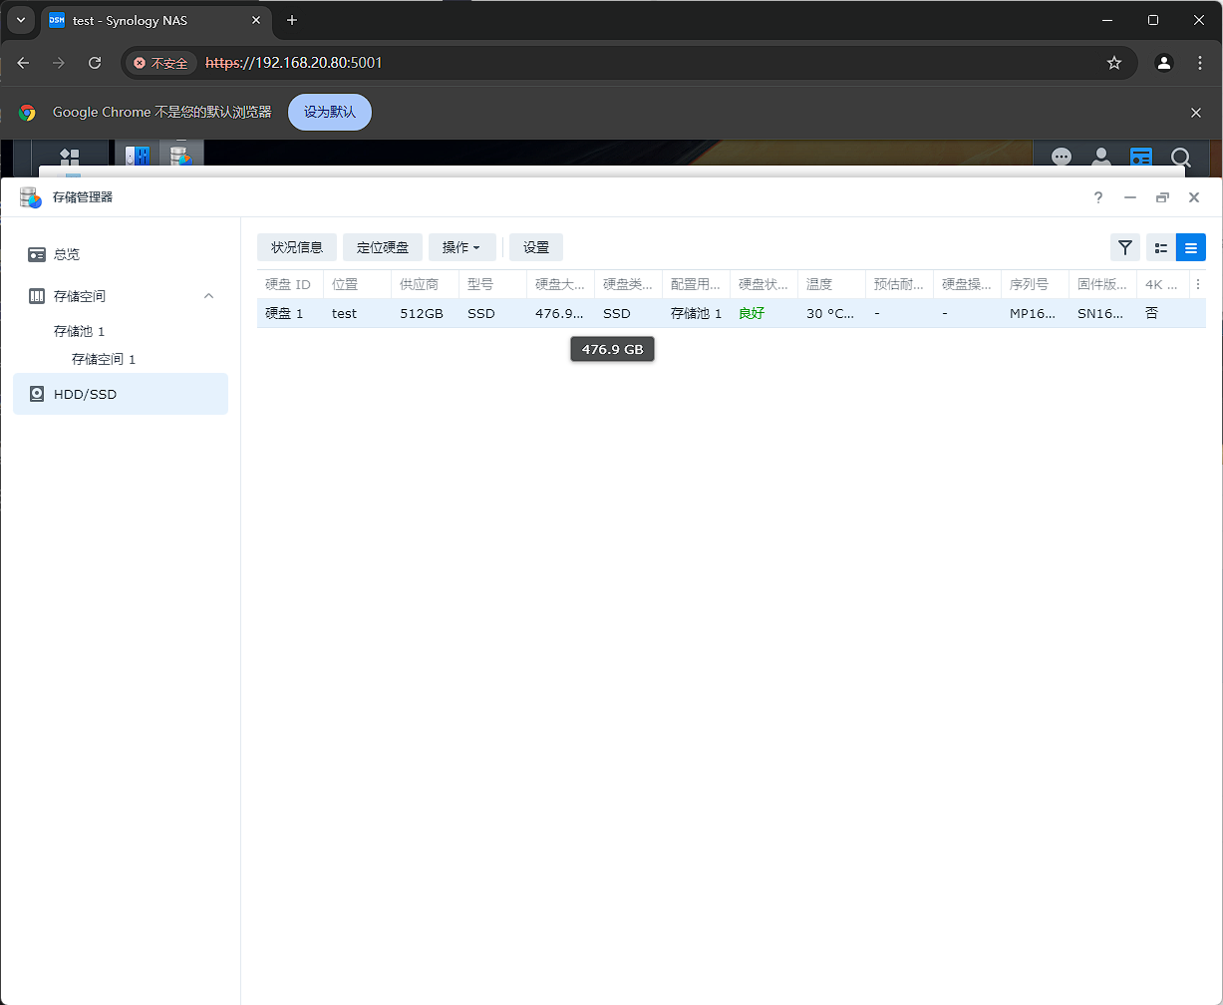Screen dimensions: 1223x1005
Task: Open the disk filter funnel icon
Action: tap(1125, 247)
